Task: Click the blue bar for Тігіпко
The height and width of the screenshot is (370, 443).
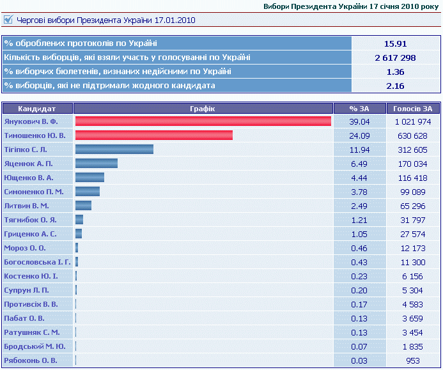Action: pyautogui.click(x=114, y=150)
